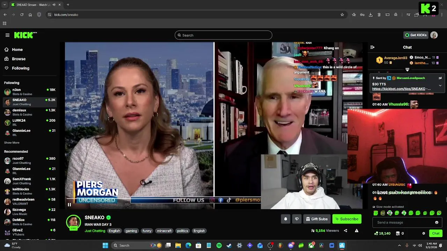Image resolution: width=447 pixels, height=251 pixels.
Task: Expand Show More in Following list
Action: pyautogui.click(x=12, y=143)
